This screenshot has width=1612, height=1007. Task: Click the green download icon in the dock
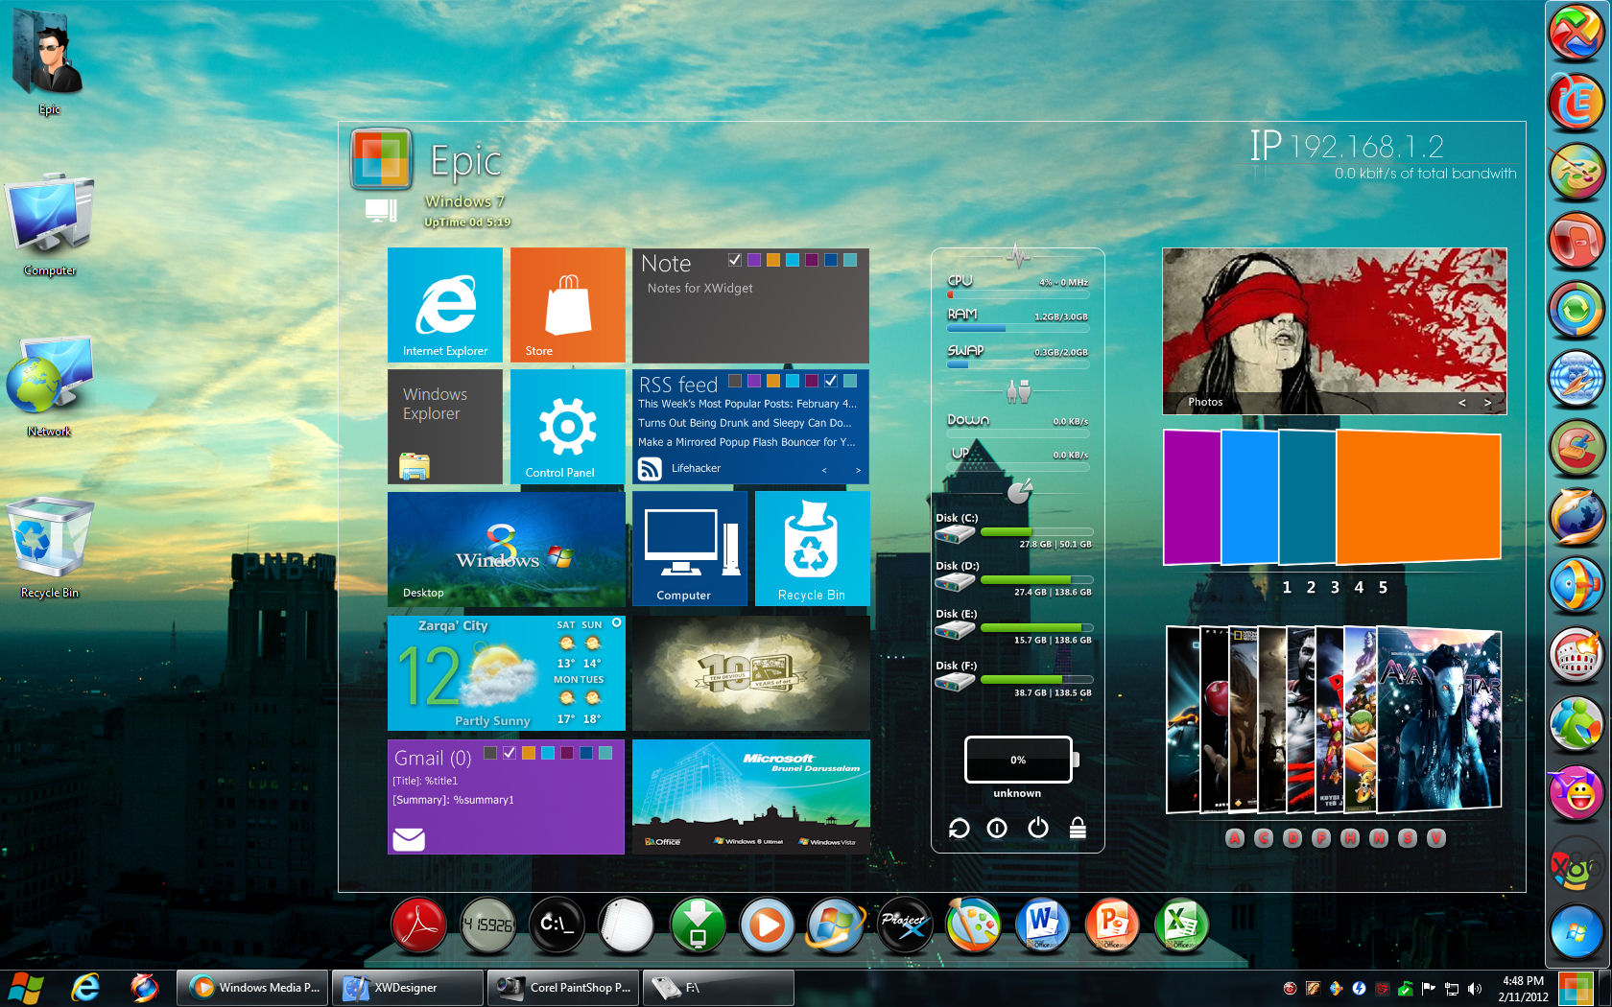[697, 925]
